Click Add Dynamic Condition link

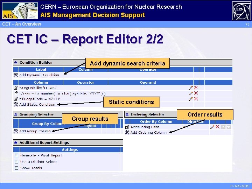[39, 75]
